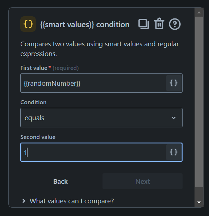Click inside the Second value input field
Screen dimensions: 209x216
click(93, 152)
